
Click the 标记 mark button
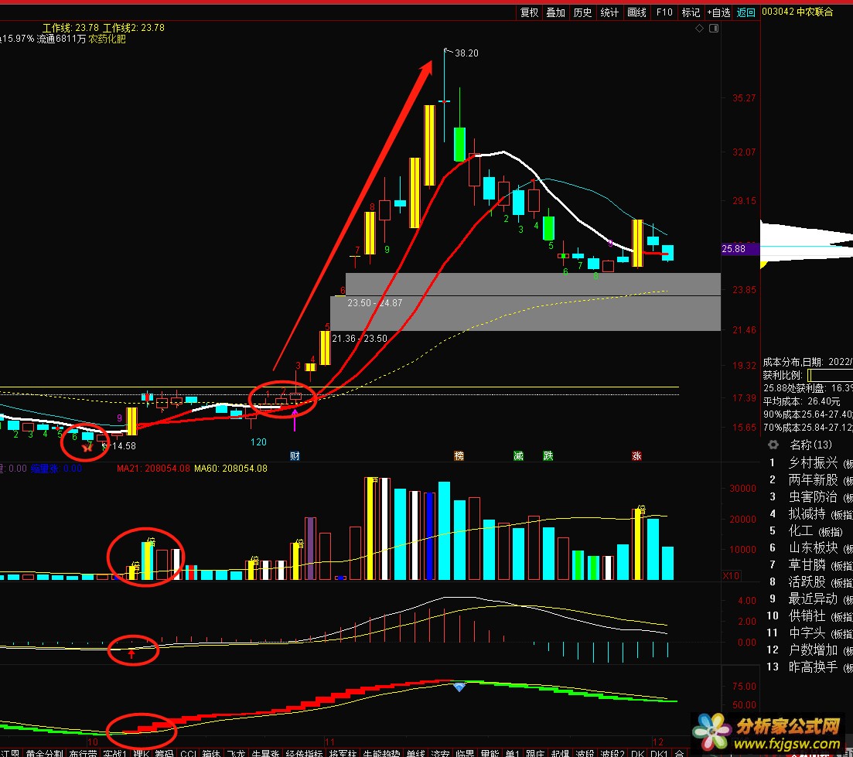click(x=691, y=12)
